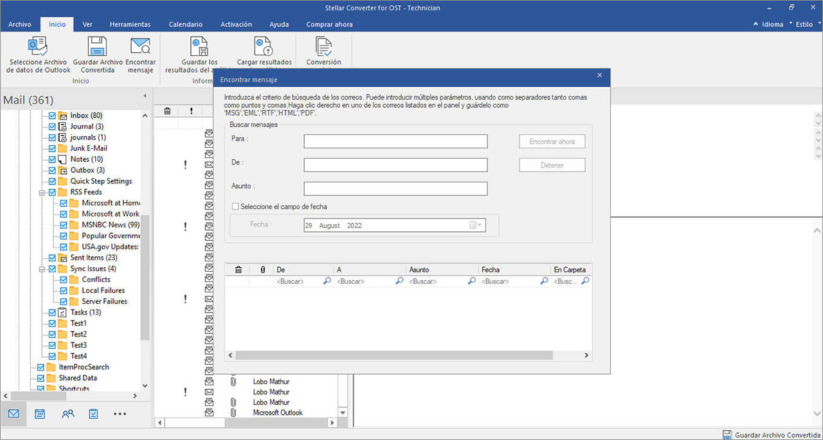Click status bar Guardar Archivo Convertida icon
This screenshot has height=440, width=823.
[727, 434]
